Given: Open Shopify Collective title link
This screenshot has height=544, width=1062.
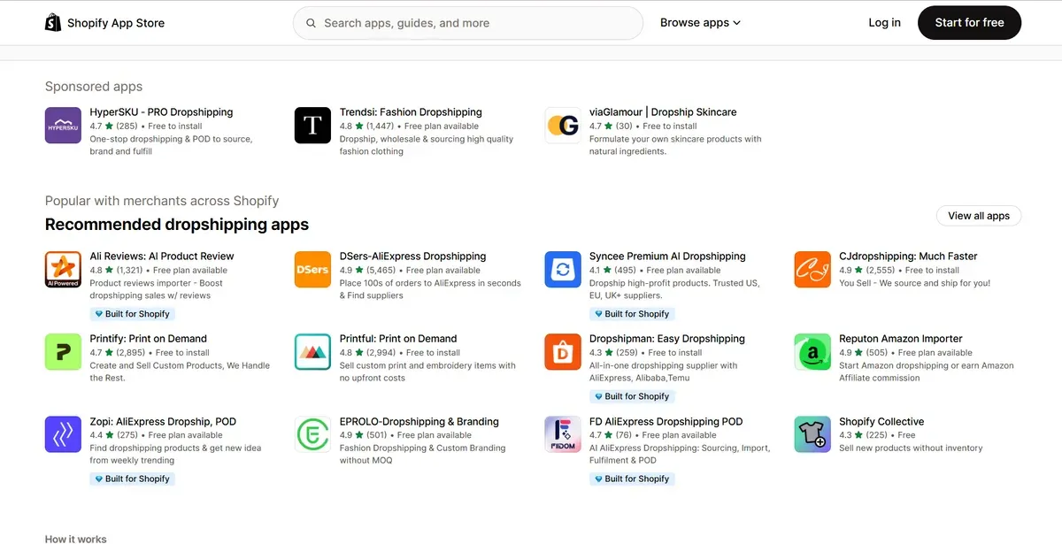Looking at the screenshot, I should [x=881, y=422].
